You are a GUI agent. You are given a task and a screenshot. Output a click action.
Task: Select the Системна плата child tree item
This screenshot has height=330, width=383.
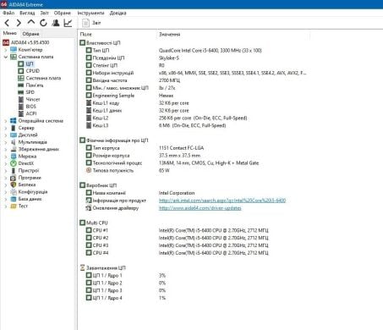click(x=43, y=78)
